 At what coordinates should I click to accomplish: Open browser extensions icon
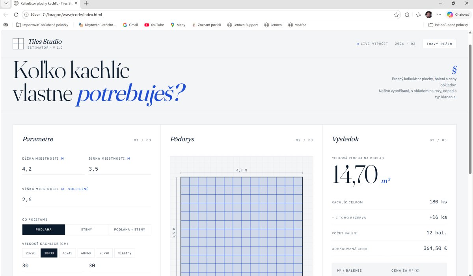(x=407, y=15)
